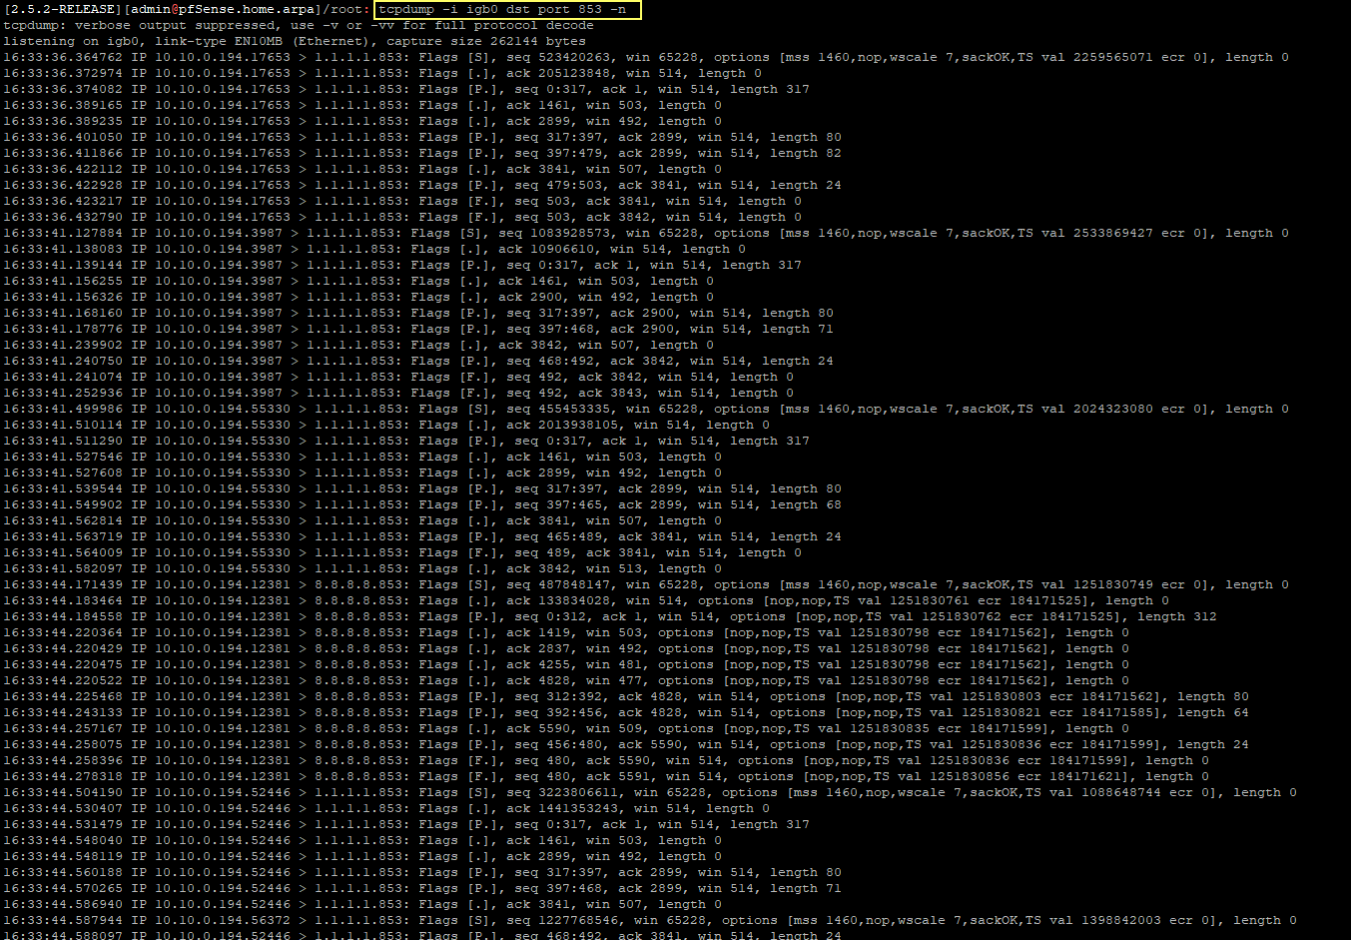This screenshot has height=940, width=1351.
Task: Click timestamp 16:33:41.252936
Action: [x=63, y=393]
